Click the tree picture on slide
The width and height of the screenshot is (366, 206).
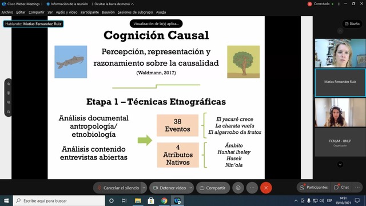[244, 62]
